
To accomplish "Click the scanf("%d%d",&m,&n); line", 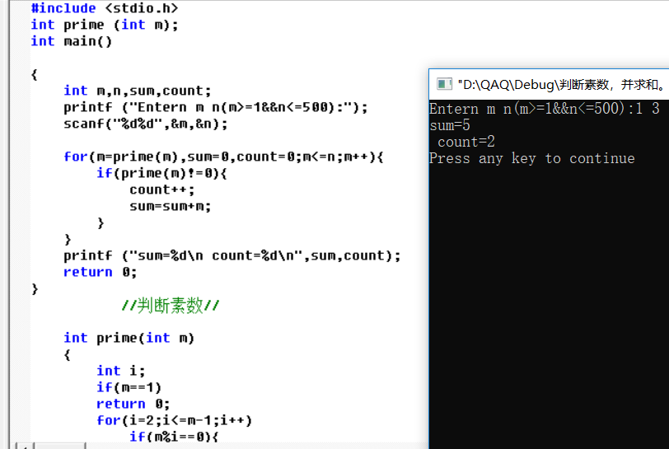I will [146, 124].
